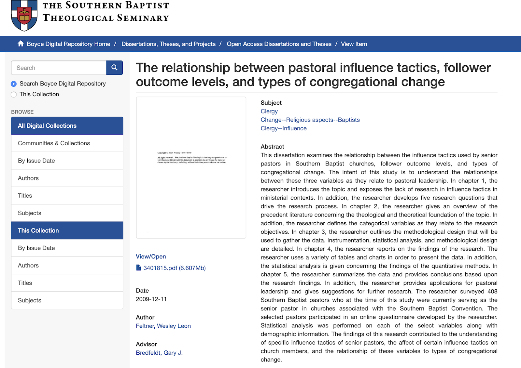Click the Advisor field label
This screenshot has height=368, width=521.
[x=147, y=344]
